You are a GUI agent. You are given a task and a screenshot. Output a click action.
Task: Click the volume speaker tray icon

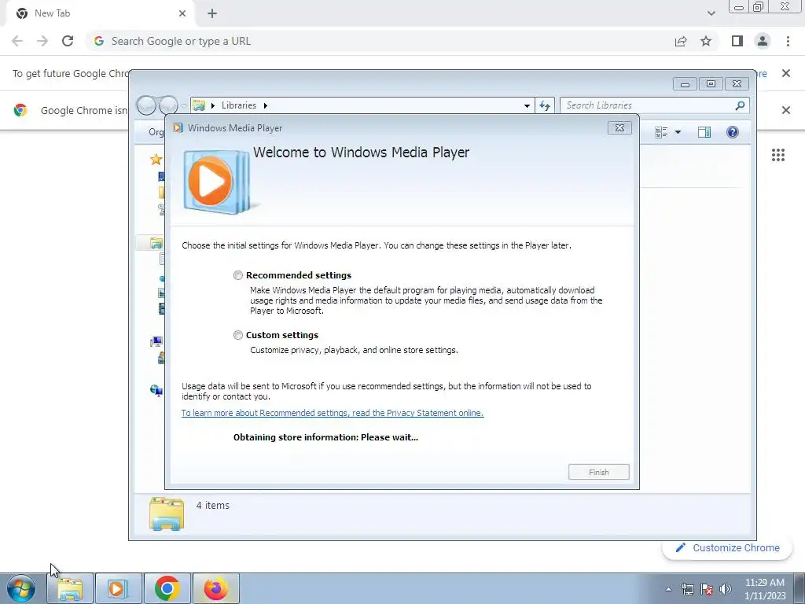pos(726,590)
